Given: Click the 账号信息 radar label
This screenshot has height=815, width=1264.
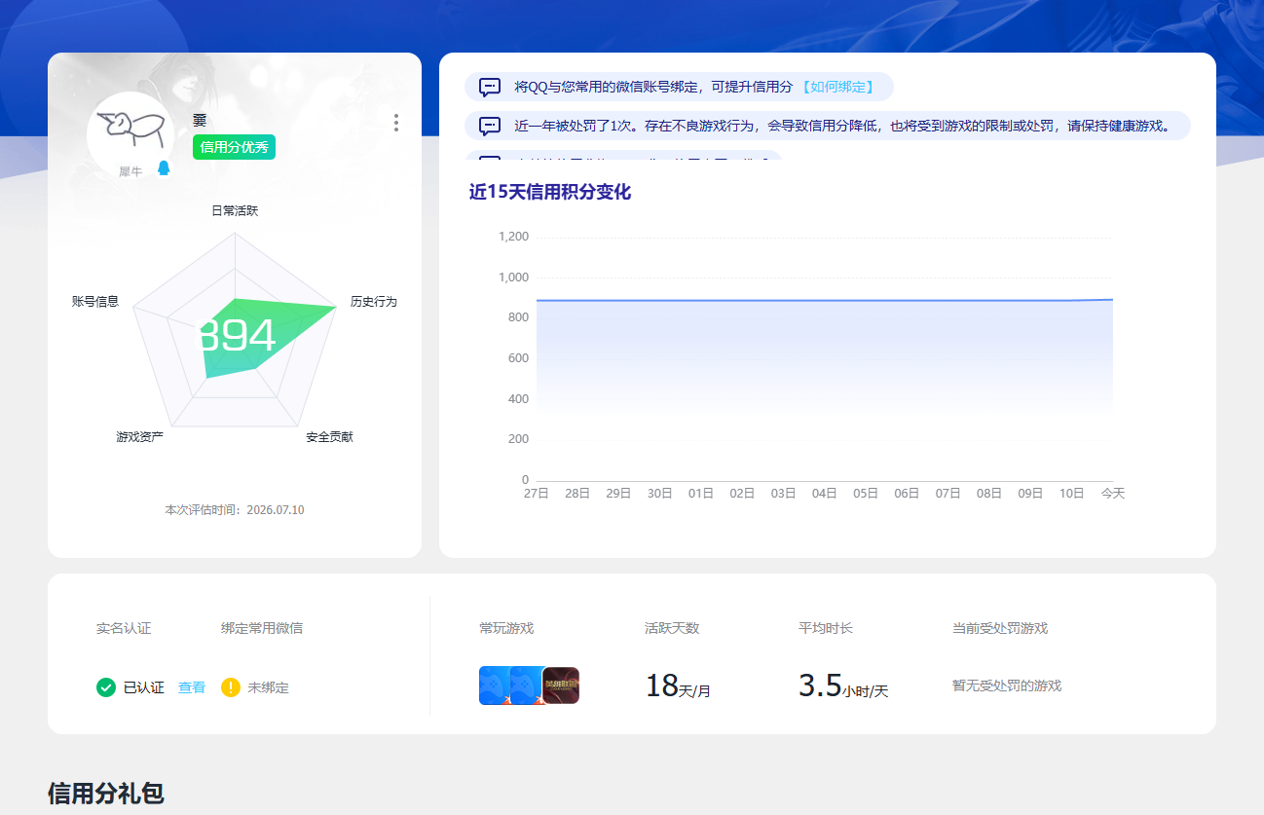Looking at the screenshot, I should [x=95, y=302].
